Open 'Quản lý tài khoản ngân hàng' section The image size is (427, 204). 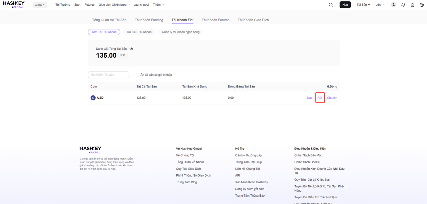pyautogui.click(x=180, y=32)
